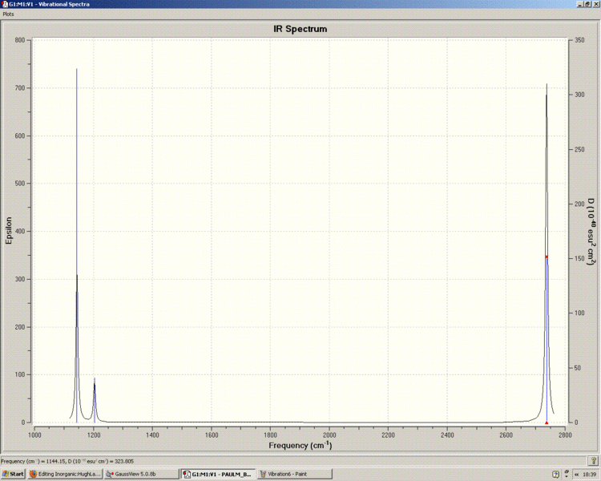Click the small peak near 1205 cm-1
This screenshot has width=601, height=481.
[x=95, y=399]
